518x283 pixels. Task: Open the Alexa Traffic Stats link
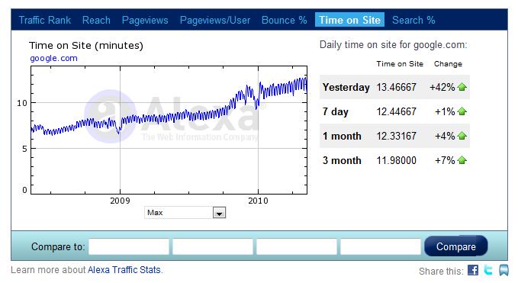(124, 270)
